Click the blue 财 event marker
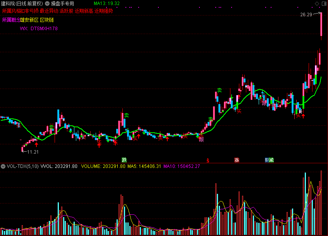 267,160
